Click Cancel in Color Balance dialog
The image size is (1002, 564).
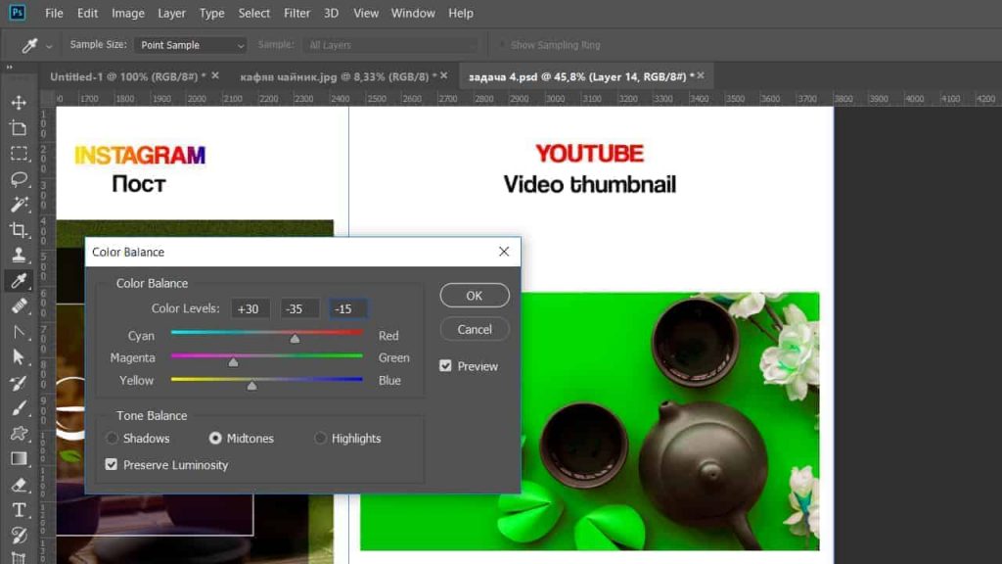(475, 329)
